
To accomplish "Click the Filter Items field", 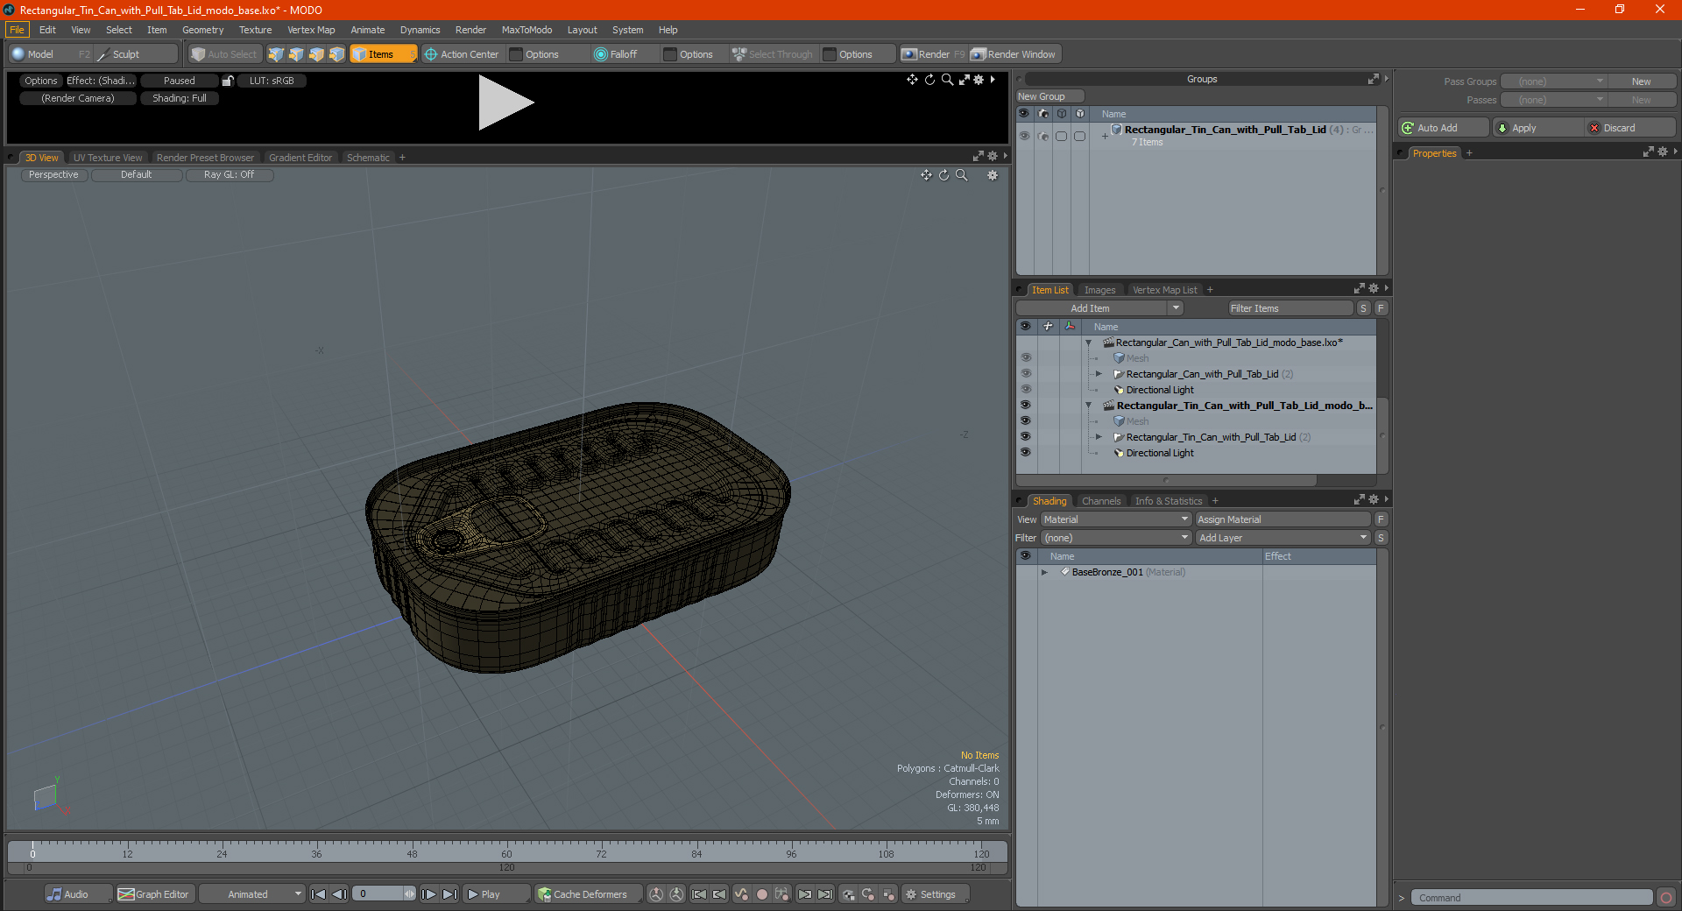I will [1290, 308].
